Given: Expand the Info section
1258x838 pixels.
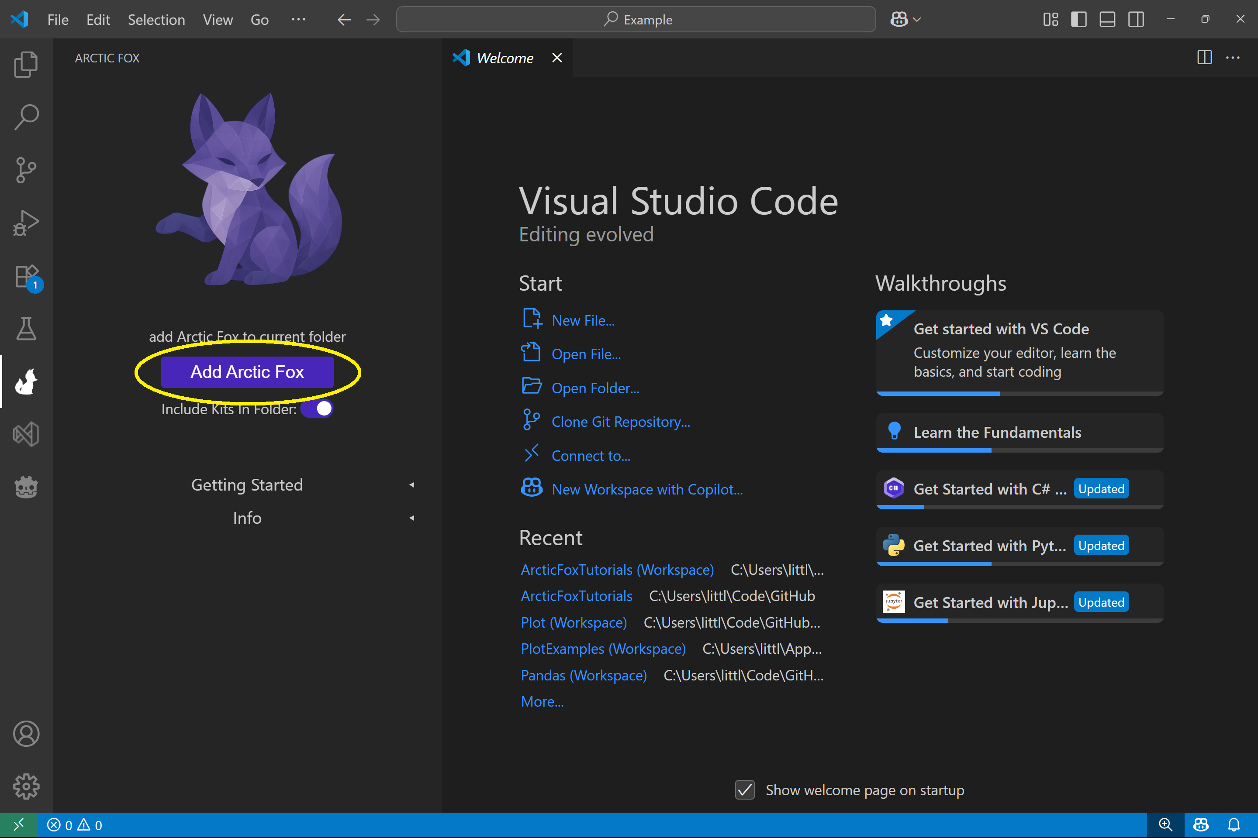Looking at the screenshot, I should tap(247, 518).
